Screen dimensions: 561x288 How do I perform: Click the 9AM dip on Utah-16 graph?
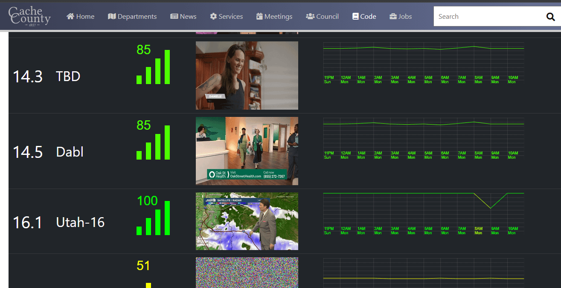(491, 208)
